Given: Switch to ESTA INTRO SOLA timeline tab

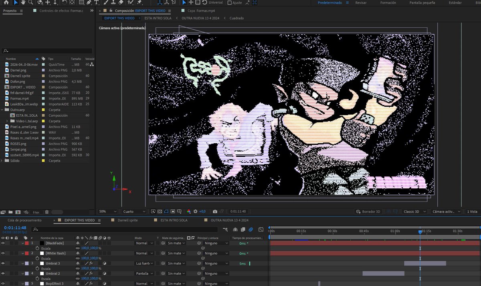Looking at the screenshot, I should 174,220.
